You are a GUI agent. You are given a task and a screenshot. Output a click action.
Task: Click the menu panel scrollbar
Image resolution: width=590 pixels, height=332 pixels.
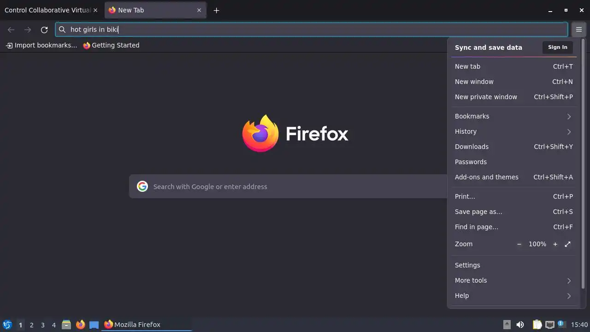(583, 164)
